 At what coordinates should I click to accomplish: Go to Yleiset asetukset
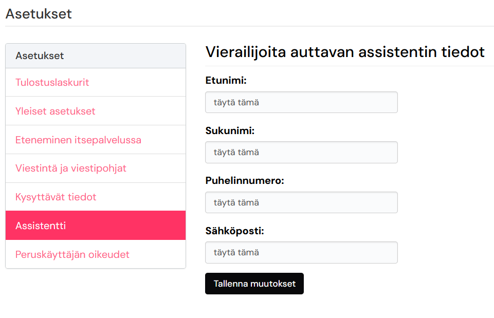coord(56,111)
